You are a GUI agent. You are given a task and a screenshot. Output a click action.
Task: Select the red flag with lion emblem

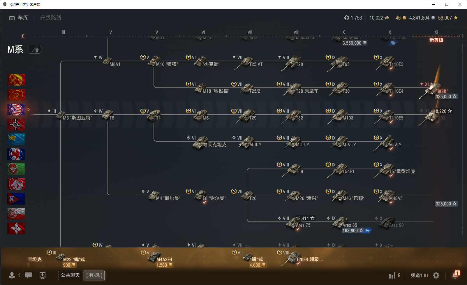point(16,184)
